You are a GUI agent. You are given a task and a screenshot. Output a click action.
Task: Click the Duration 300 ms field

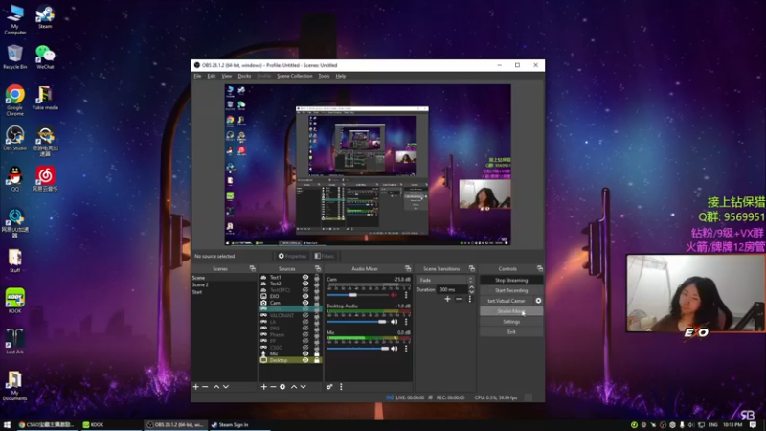click(452, 290)
